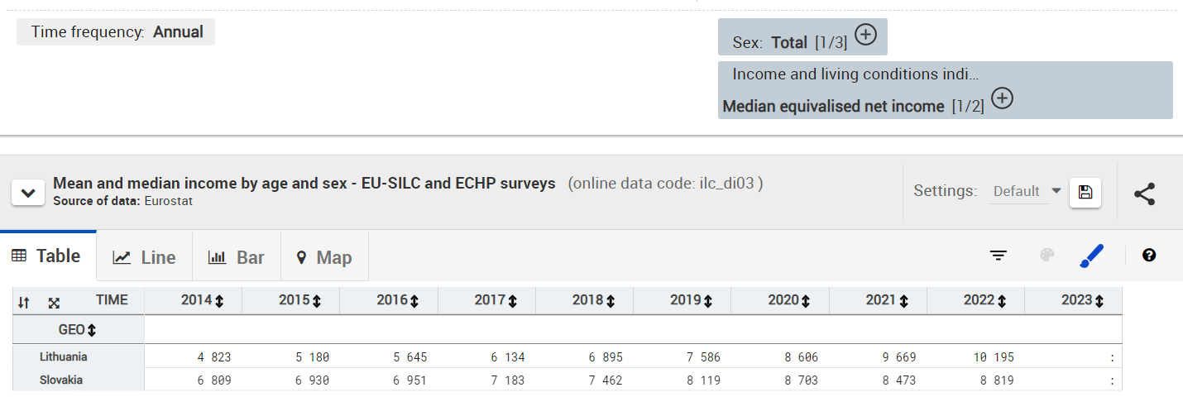Switch to the Line chart tab

pos(145,257)
